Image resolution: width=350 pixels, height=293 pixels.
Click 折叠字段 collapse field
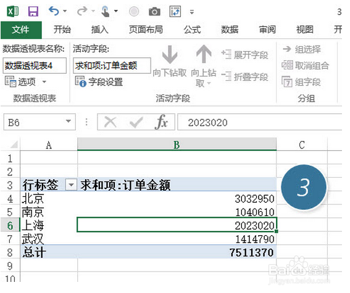pos(244,77)
